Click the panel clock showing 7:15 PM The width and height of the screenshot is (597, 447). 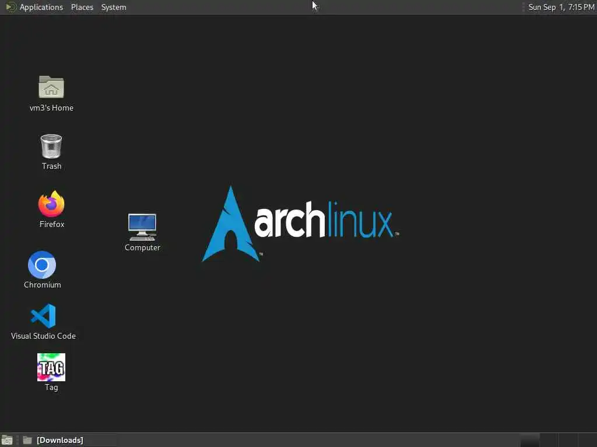click(561, 7)
